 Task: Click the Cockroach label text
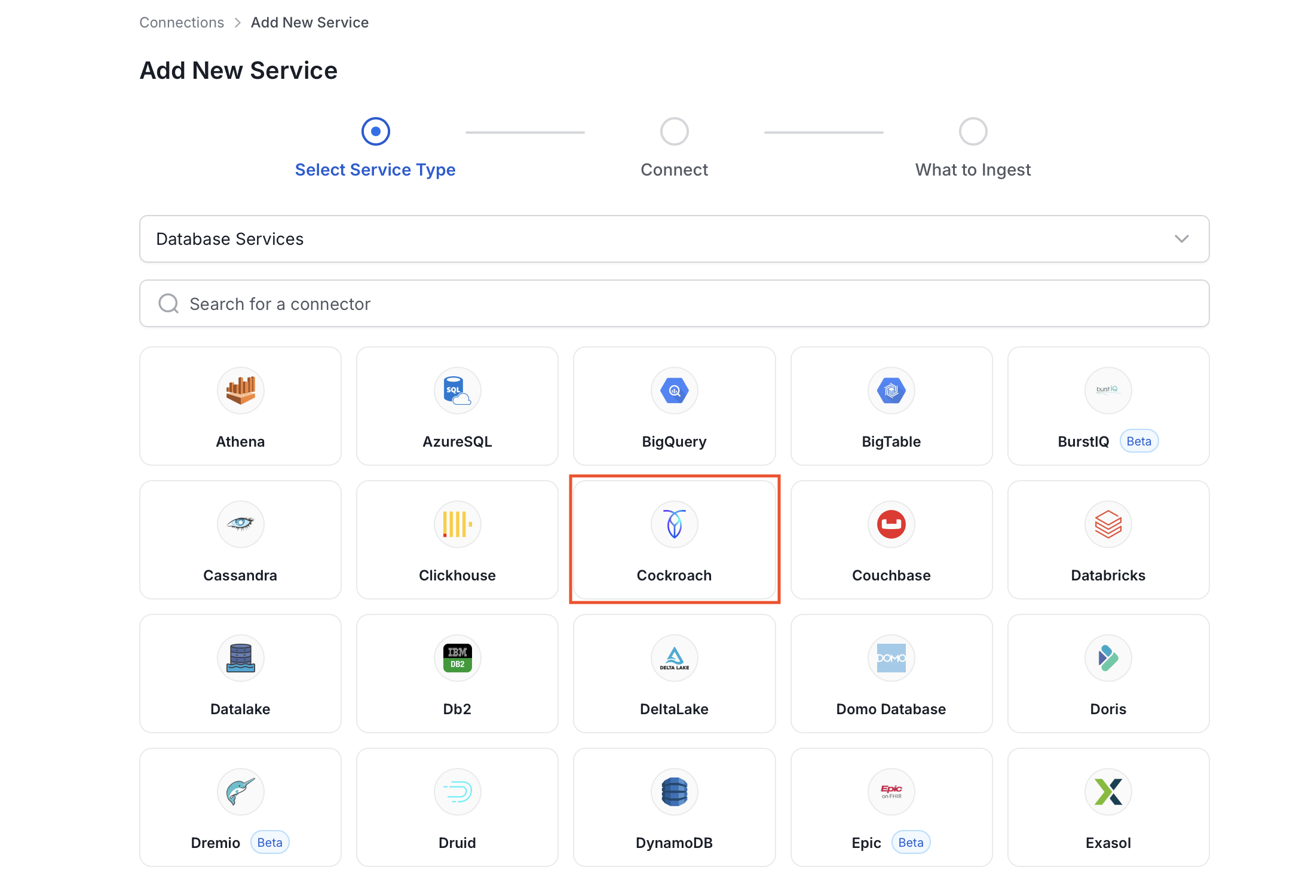click(x=675, y=576)
